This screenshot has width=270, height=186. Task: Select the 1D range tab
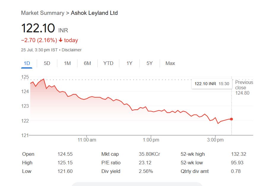[x=27, y=63]
